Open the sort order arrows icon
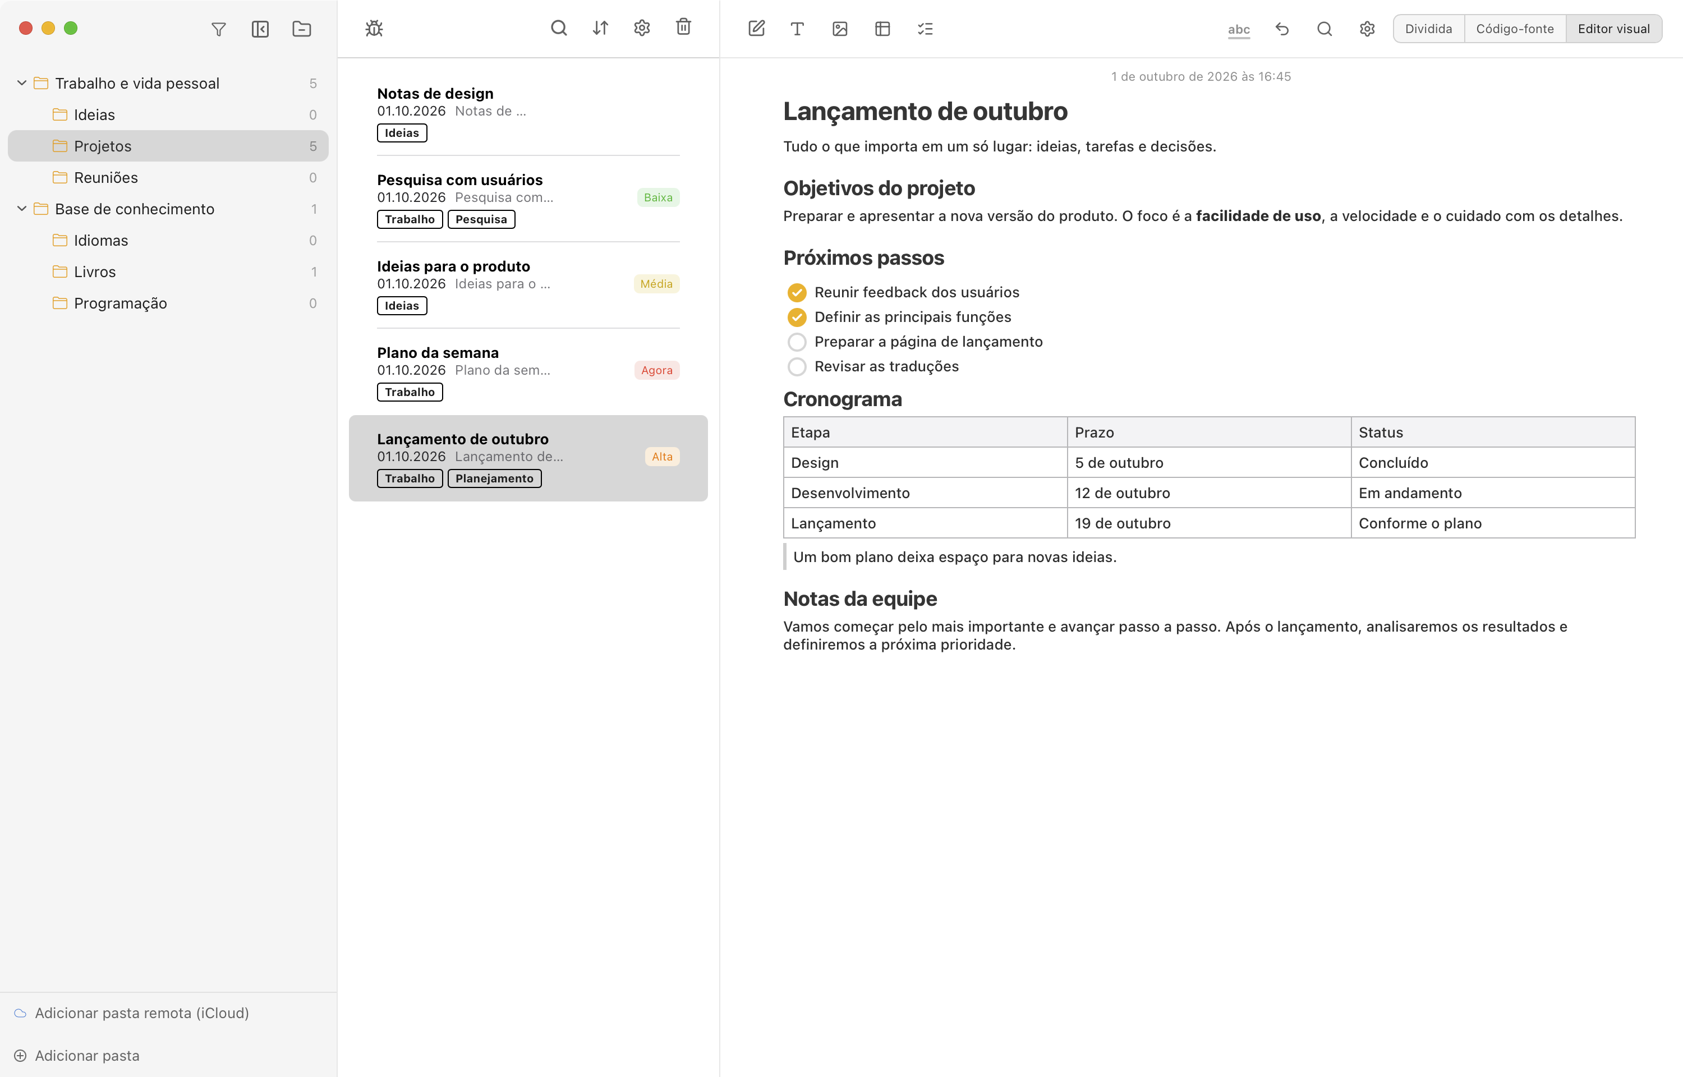This screenshot has height=1077, width=1683. tap(600, 28)
